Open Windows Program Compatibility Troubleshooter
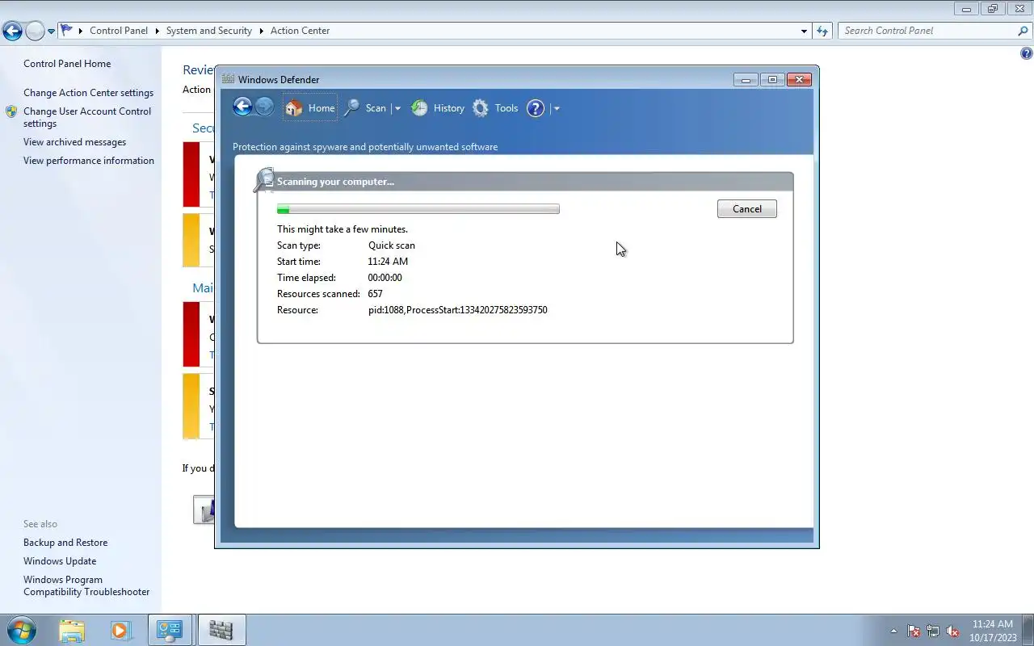 86,585
